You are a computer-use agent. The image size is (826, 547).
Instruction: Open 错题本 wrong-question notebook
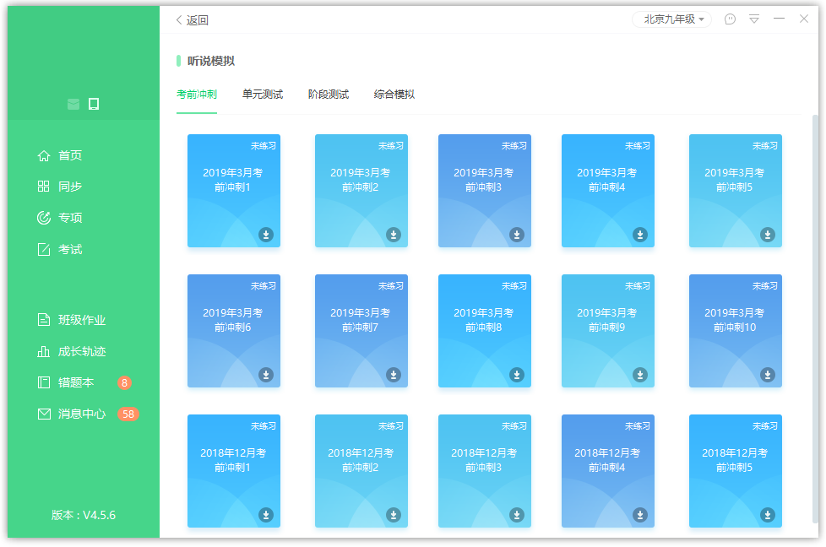tap(66, 382)
